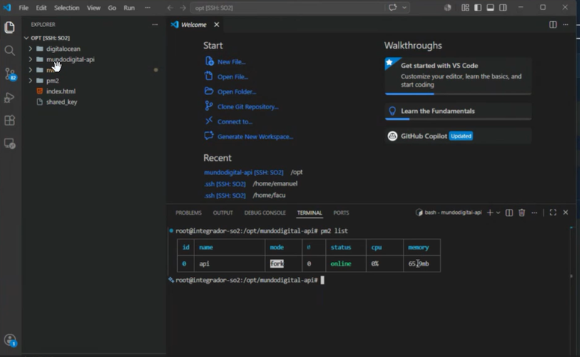Viewport: 580px width, 357px height.
Task: Split the editor to the right
Action: pos(553,25)
